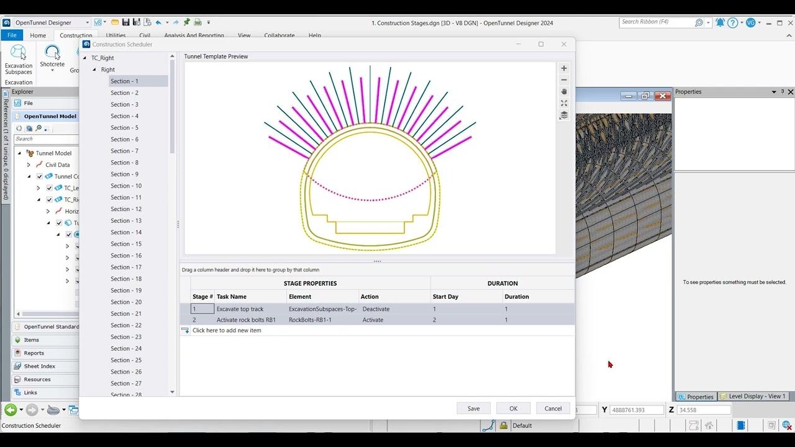Switch to the Level Display - View 1 tab

(x=752, y=396)
